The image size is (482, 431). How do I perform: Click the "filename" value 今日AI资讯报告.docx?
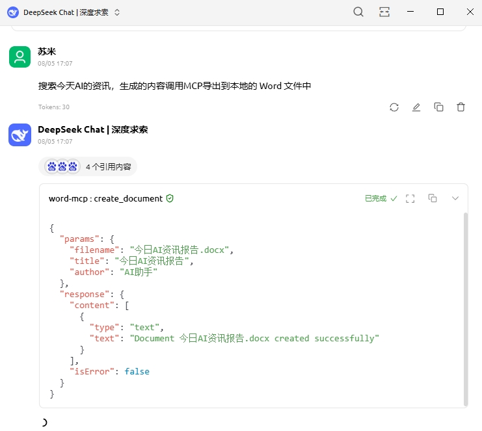pyautogui.click(x=180, y=250)
